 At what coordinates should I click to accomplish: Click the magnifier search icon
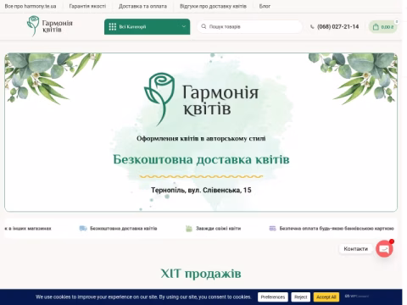click(203, 26)
